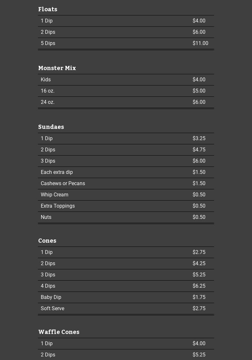Viewport: 252px width, 360px height.
Task: Select the Whip Cream add-on
Action: tap(126, 195)
